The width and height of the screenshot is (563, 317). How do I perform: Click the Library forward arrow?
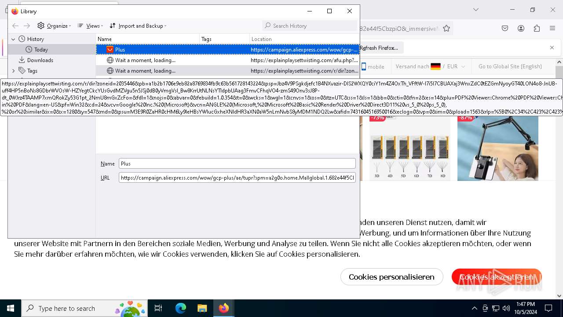(27, 26)
